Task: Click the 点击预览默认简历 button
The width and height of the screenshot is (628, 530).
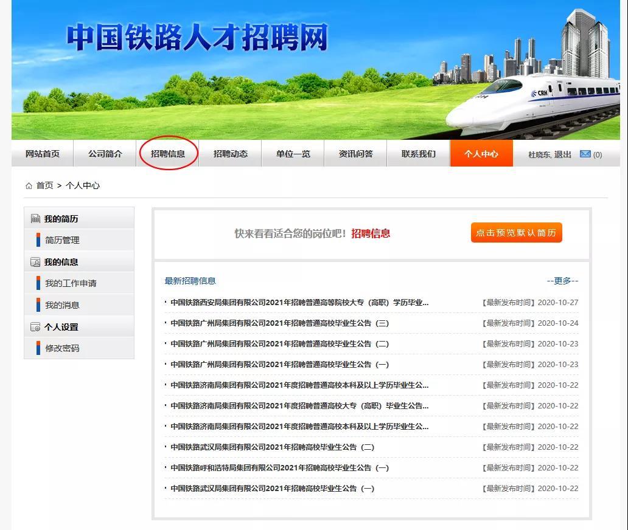Action: tap(516, 232)
